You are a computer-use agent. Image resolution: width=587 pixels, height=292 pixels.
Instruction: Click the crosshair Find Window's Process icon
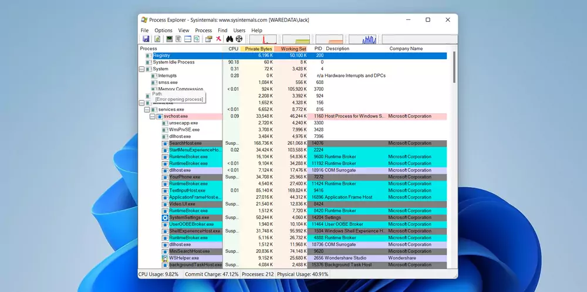pos(239,39)
